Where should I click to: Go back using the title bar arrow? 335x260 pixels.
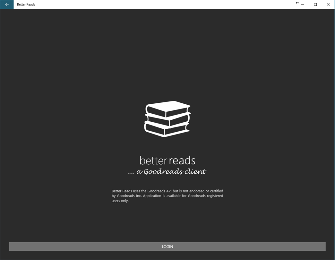(x=7, y=4)
